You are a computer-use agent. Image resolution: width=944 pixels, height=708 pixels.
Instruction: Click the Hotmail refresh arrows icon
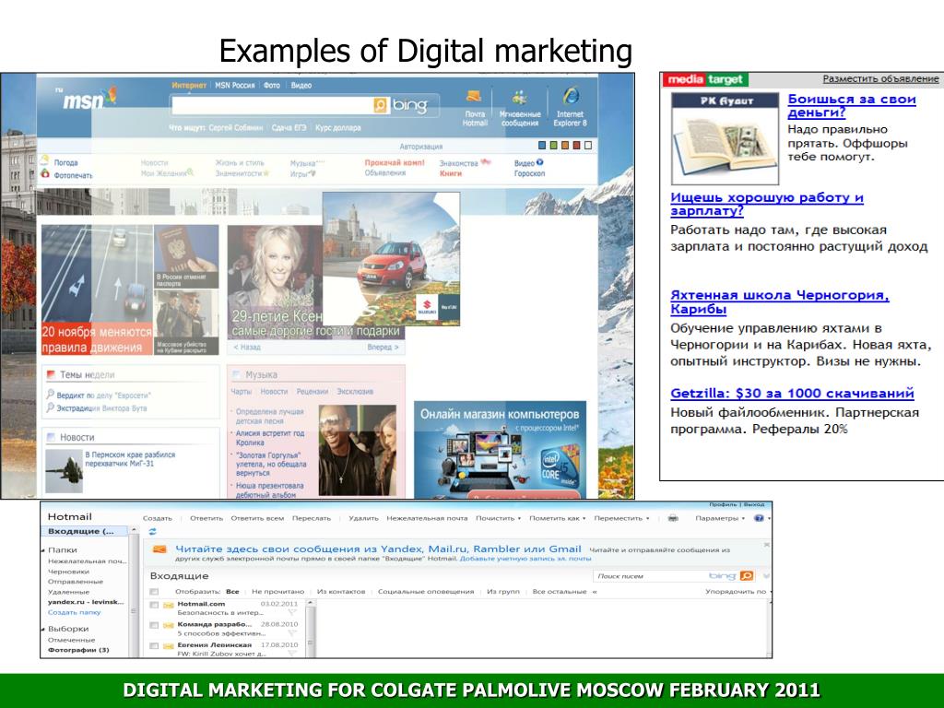point(152,532)
